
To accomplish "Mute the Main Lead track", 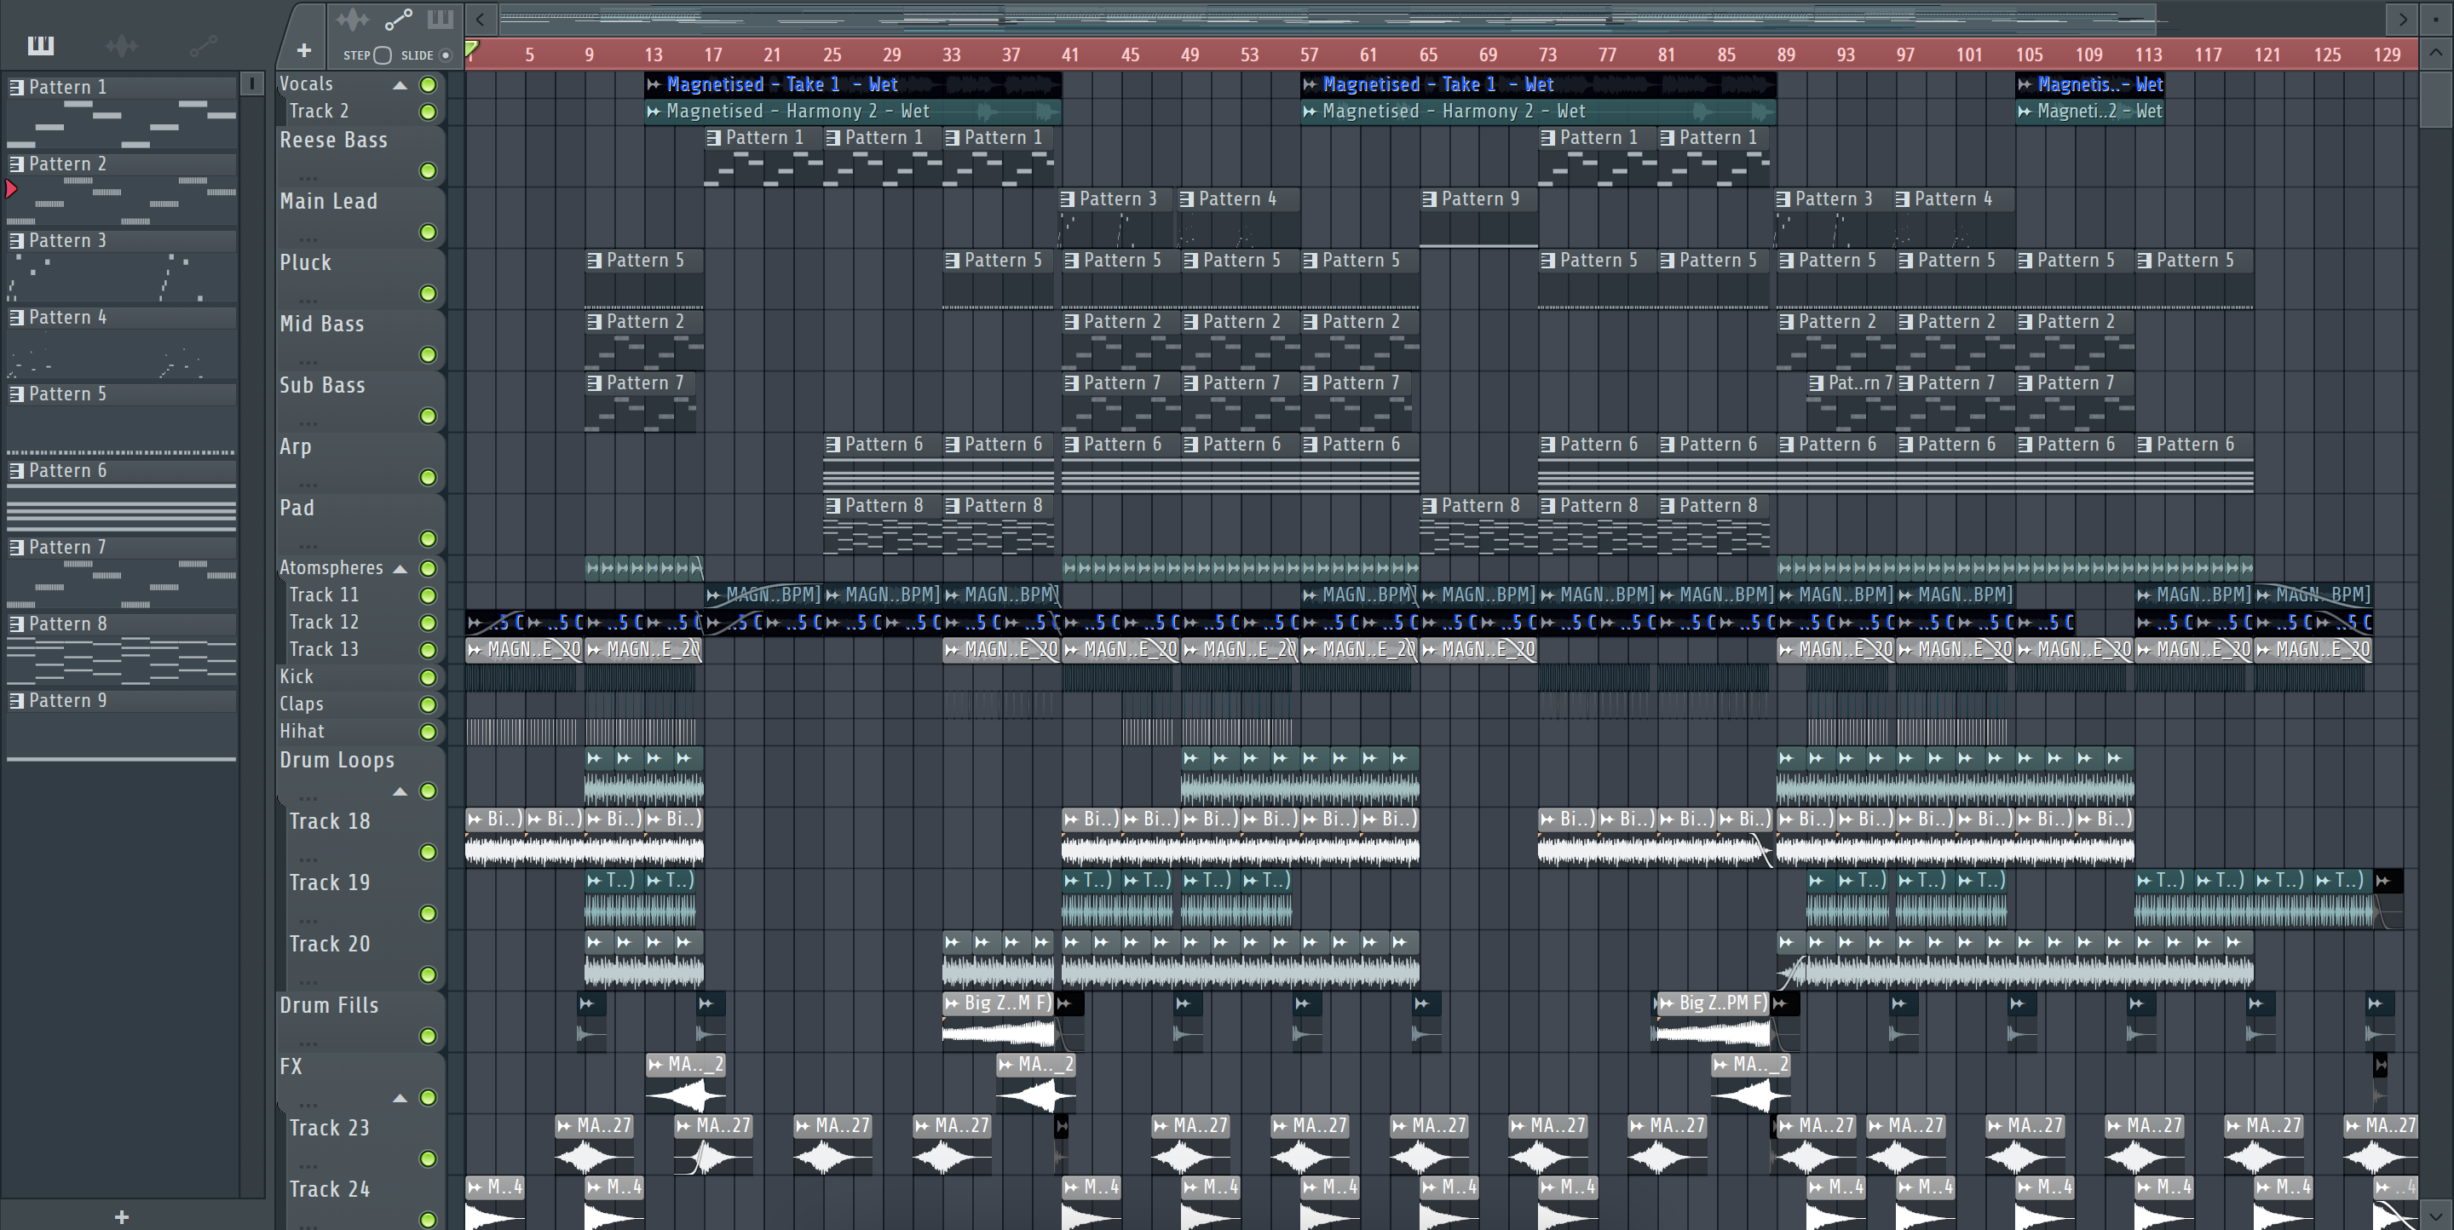I will click(x=429, y=233).
